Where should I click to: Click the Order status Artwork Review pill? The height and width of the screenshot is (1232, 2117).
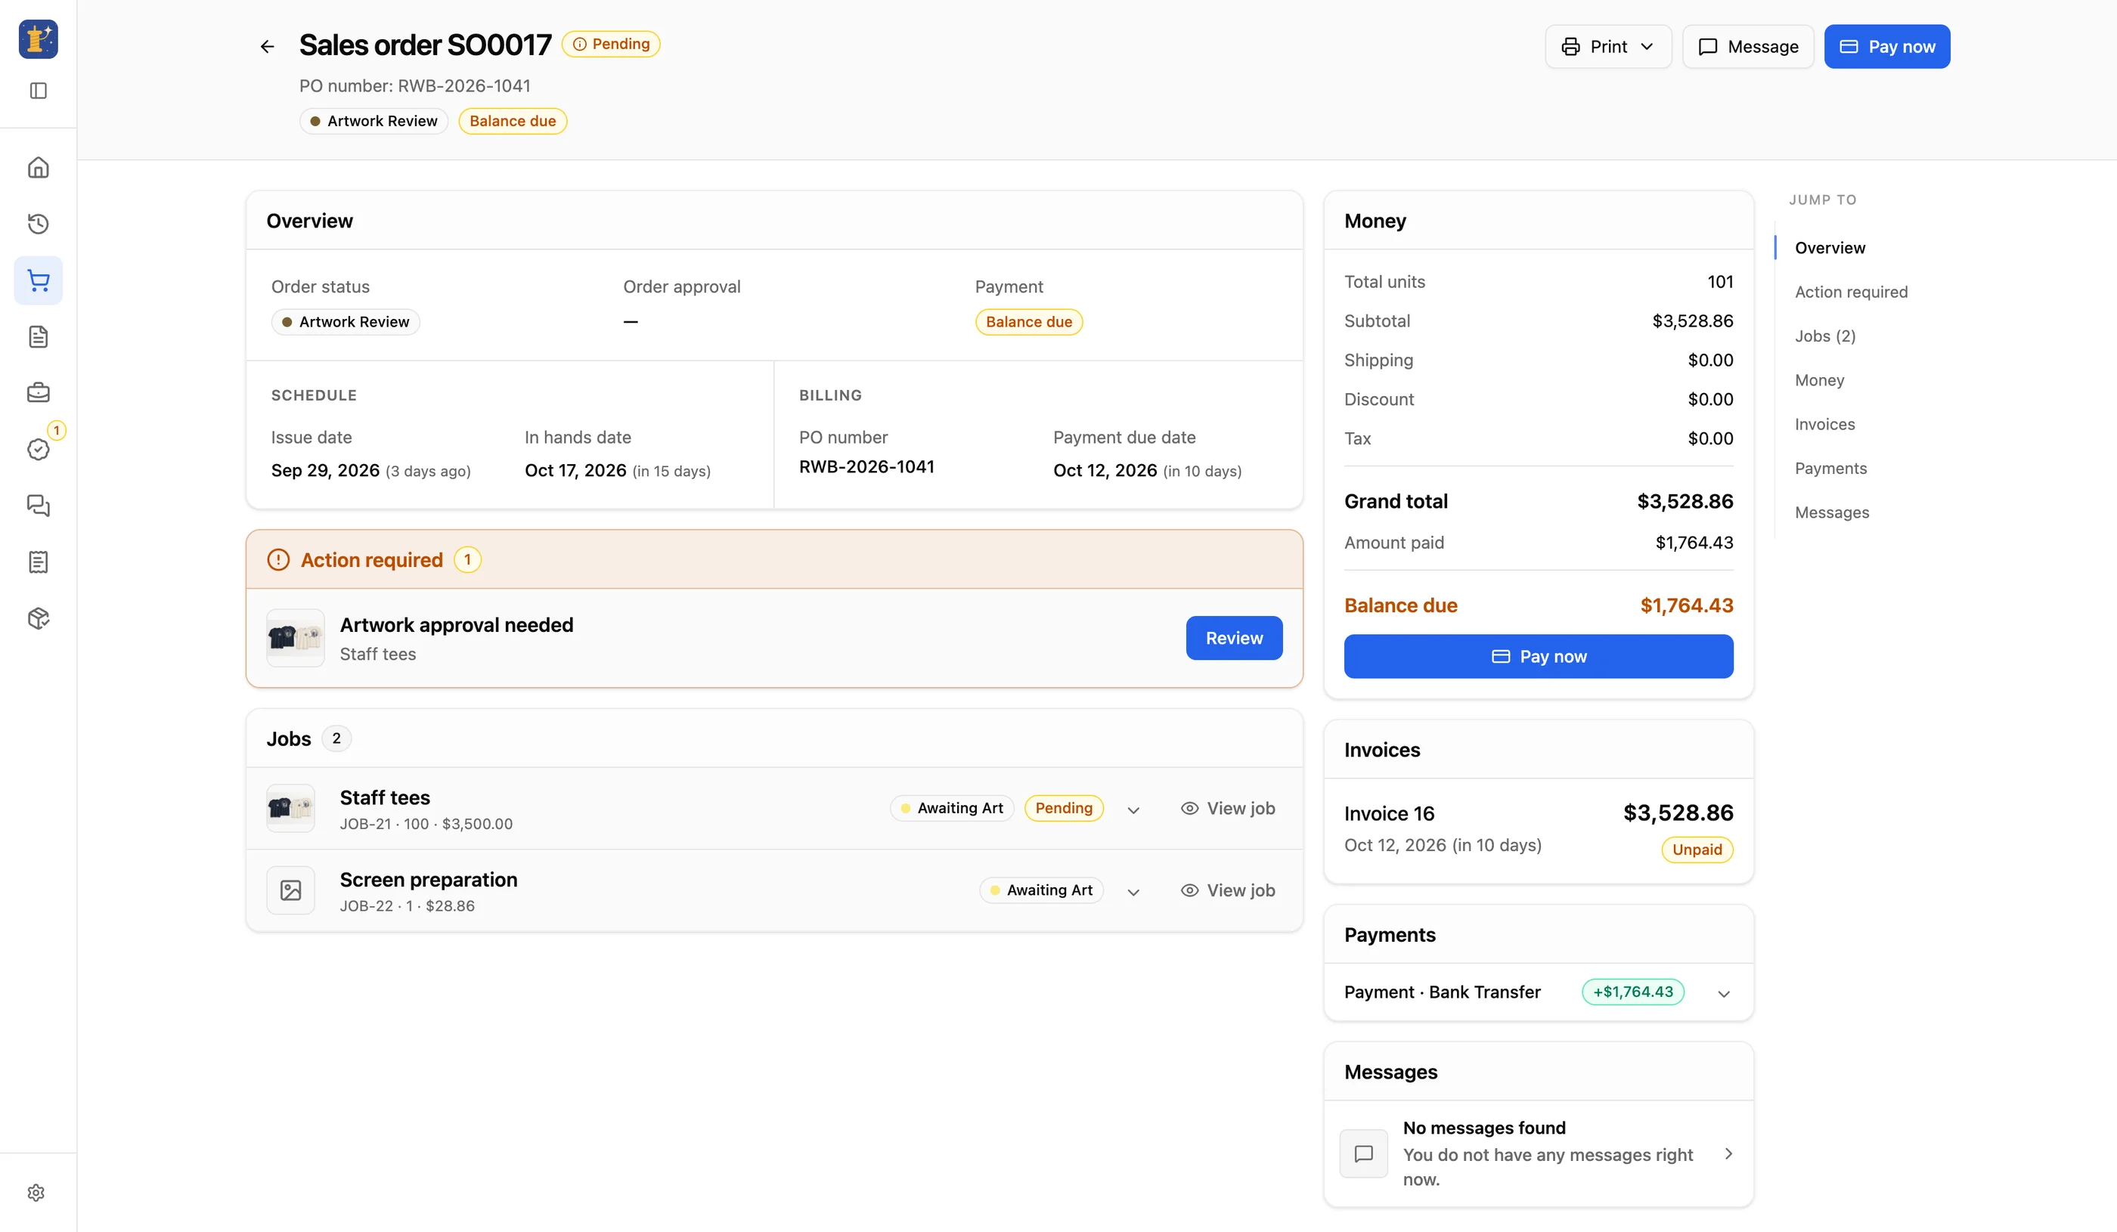(x=346, y=322)
